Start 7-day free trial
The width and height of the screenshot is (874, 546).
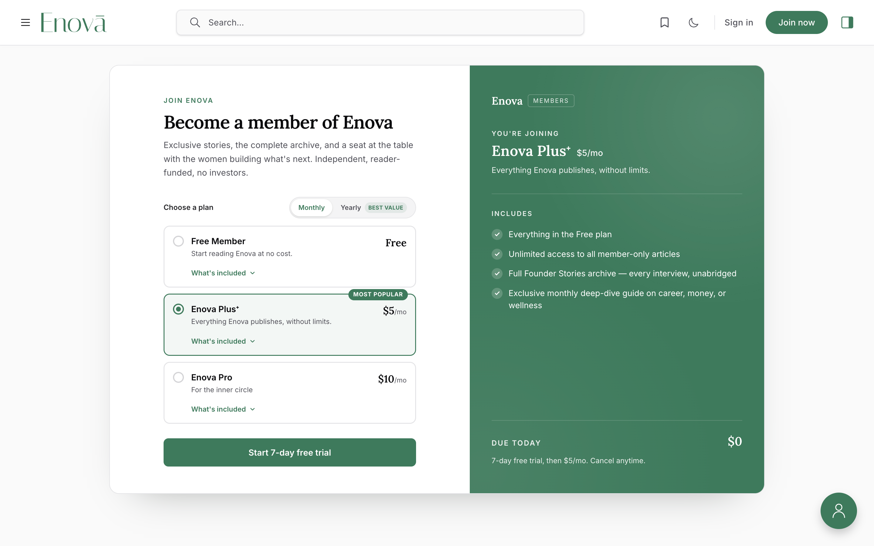pyautogui.click(x=290, y=453)
